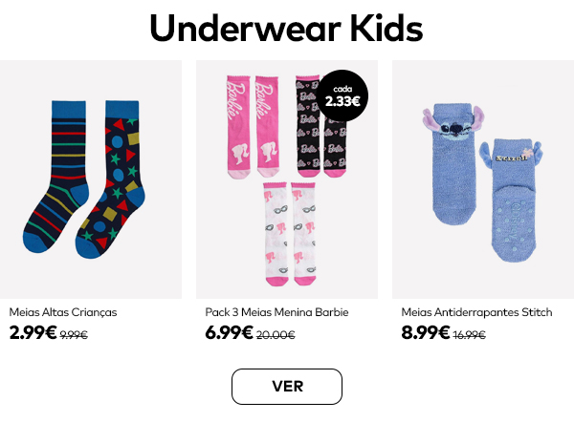Image resolution: width=574 pixels, height=443 pixels.
Task: Click the white Barbie sunglasses socks
Action: click(290, 234)
